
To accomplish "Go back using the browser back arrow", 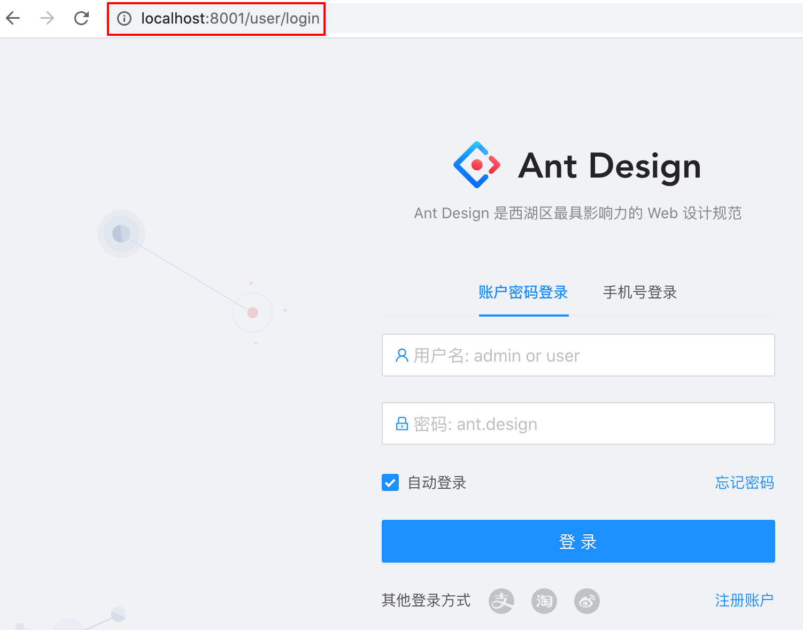I will pos(13,18).
